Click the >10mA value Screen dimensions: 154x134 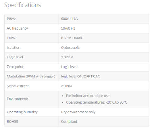tap(67, 86)
